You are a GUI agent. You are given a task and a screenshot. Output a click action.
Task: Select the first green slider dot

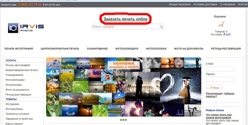click(121, 120)
